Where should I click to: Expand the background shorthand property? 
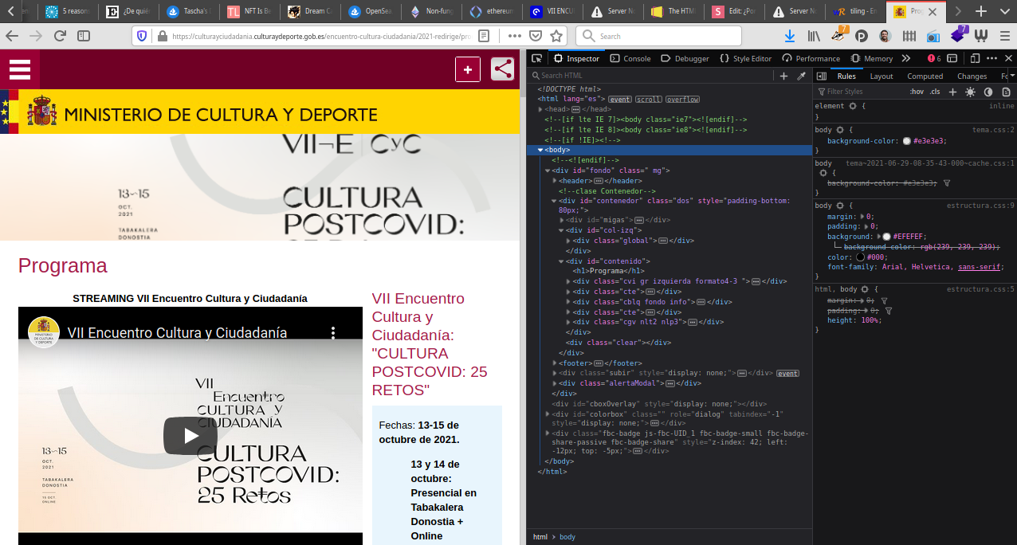coord(878,237)
